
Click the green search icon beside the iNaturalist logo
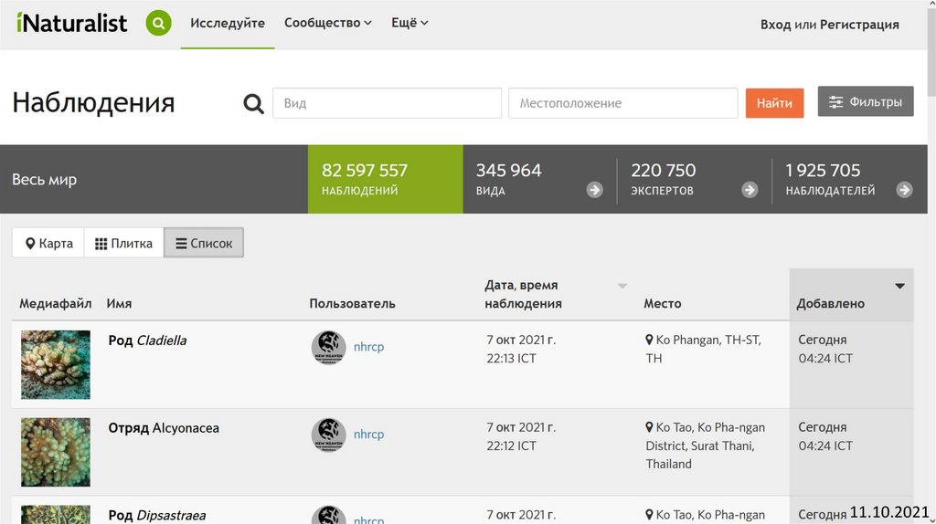[x=158, y=24]
